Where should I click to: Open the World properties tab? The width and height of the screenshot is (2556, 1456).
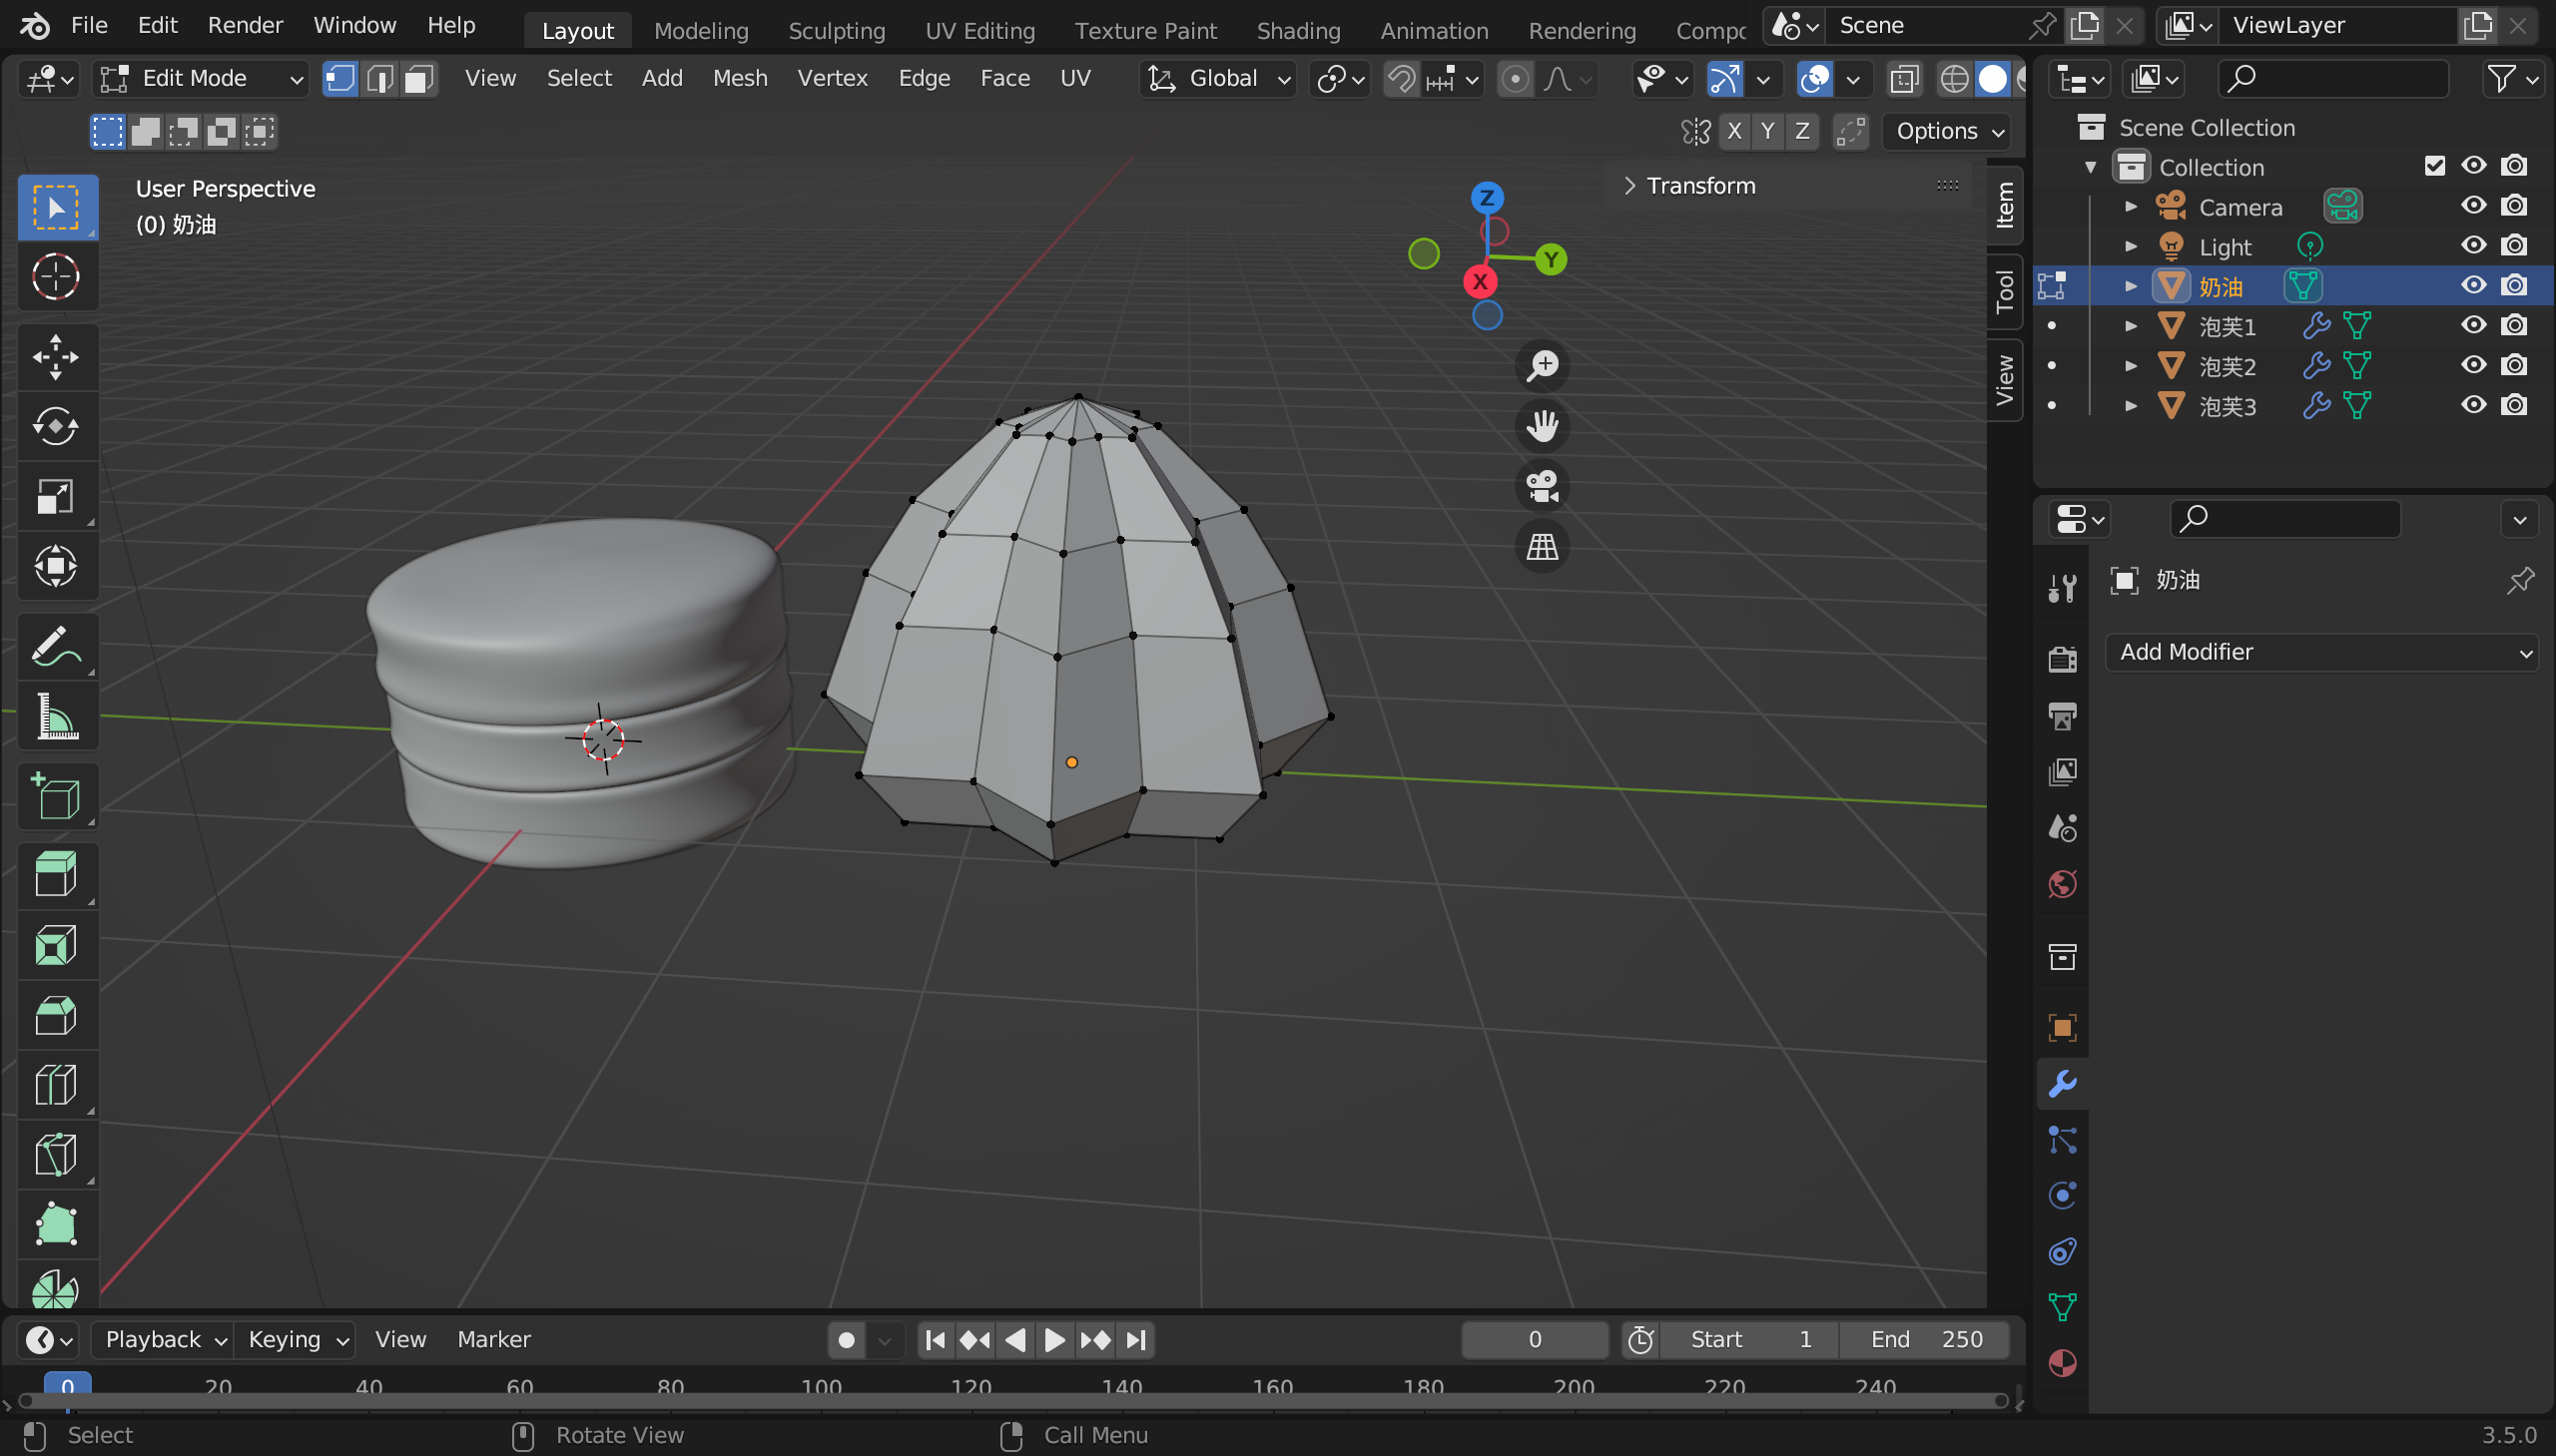pyautogui.click(x=2062, y=884)
